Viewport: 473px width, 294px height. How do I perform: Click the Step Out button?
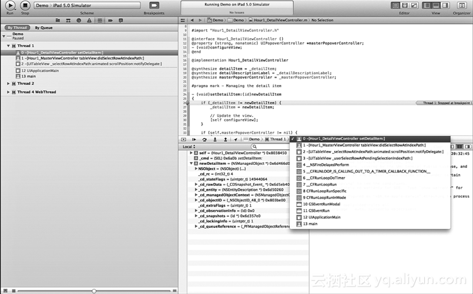(x=226, y=139)
